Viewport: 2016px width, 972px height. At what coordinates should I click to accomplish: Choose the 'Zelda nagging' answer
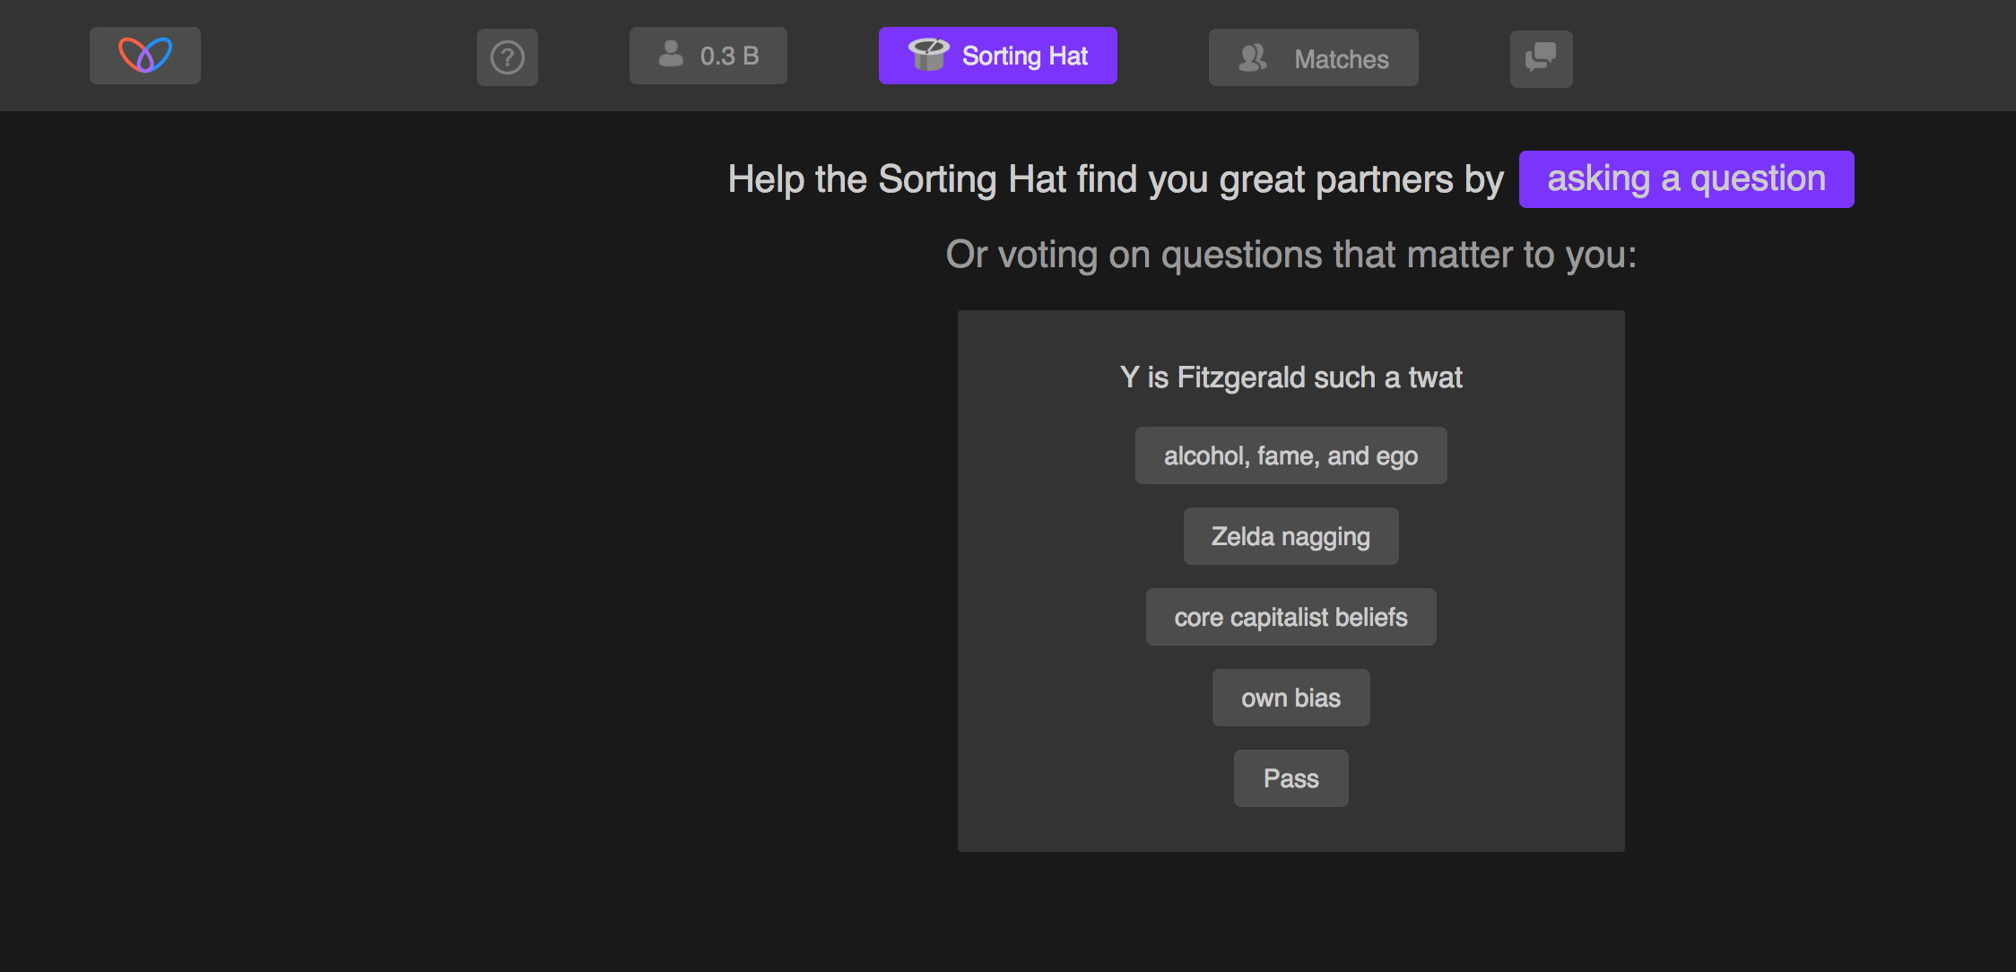[1290, 536]
